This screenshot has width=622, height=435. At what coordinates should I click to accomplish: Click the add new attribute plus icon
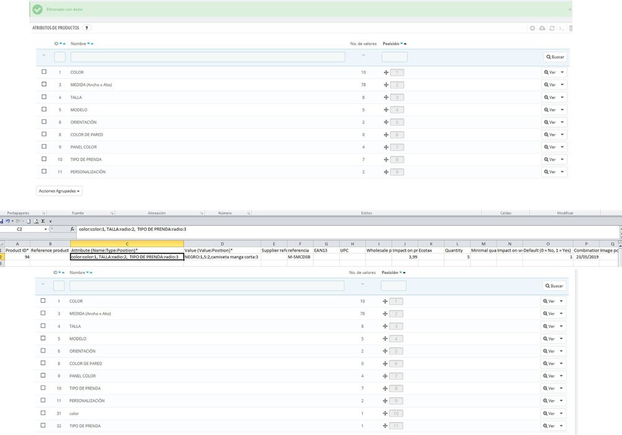[x=532, y=28]
